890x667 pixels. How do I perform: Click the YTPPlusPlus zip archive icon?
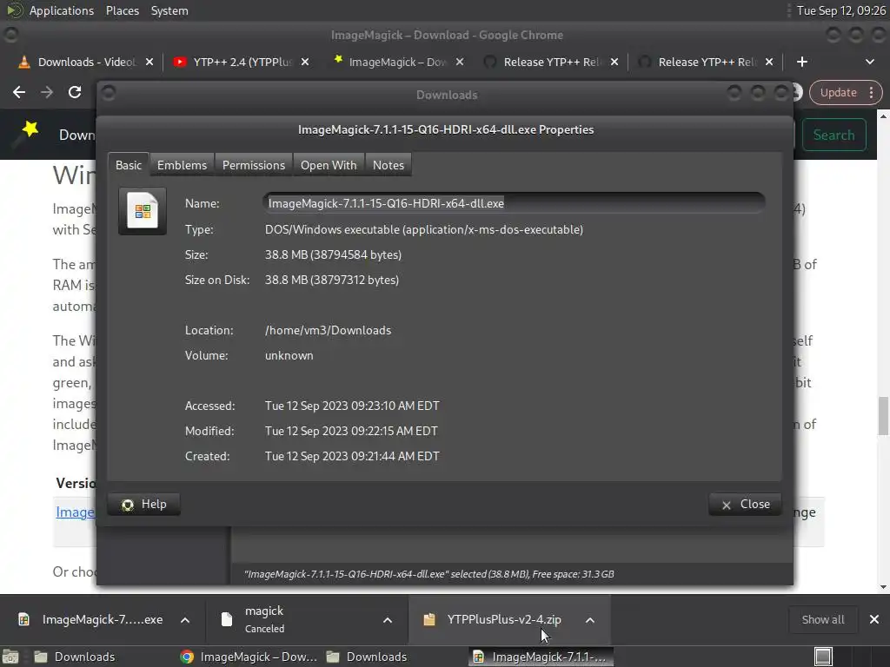tap(429, 619)
